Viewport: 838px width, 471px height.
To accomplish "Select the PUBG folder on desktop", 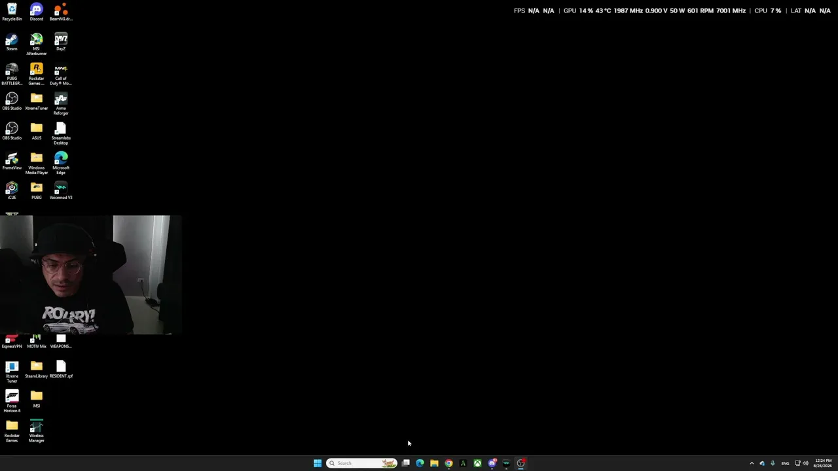I will click(x=37, y=191).
